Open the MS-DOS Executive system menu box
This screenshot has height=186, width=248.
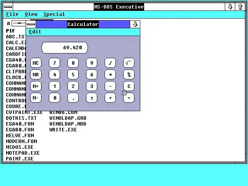click(8, 7)
